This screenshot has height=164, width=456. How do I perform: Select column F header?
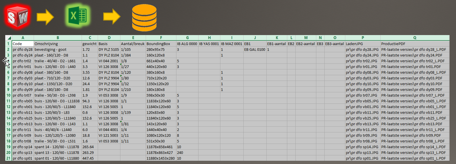[x=161, y=38]
